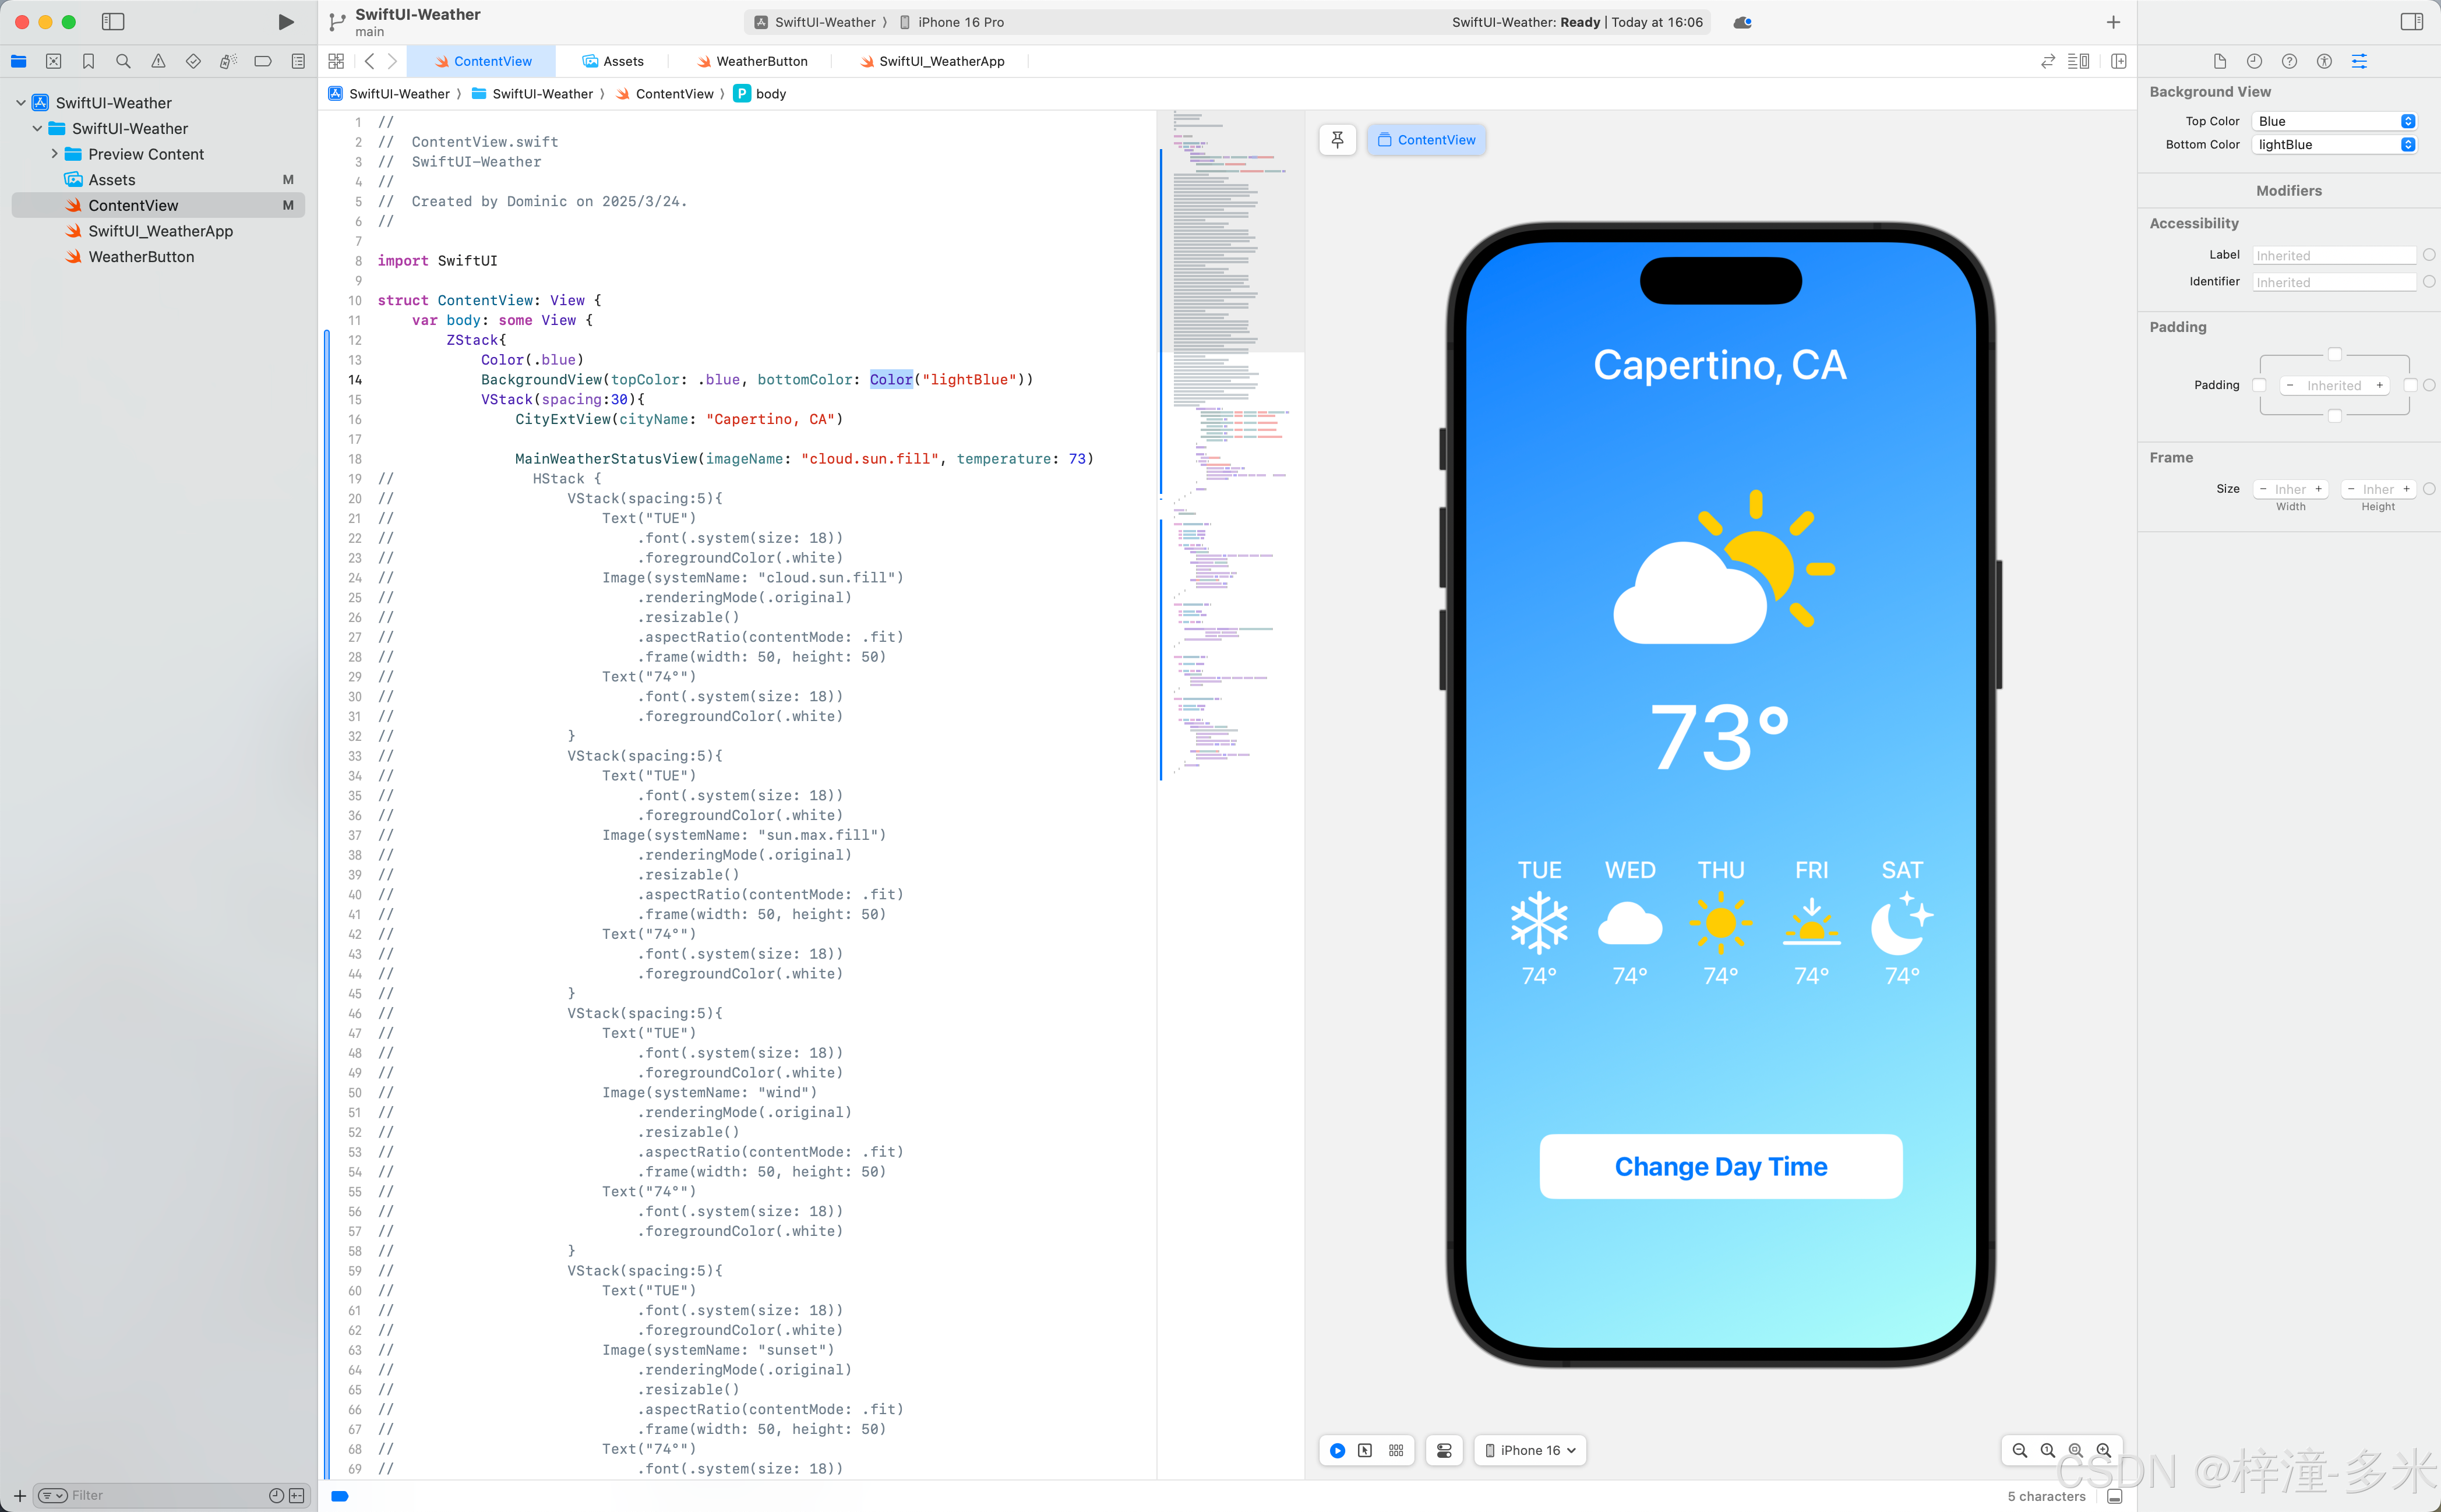Open the Top Color dropdown showing Blue

click(x=2334, y=121)
